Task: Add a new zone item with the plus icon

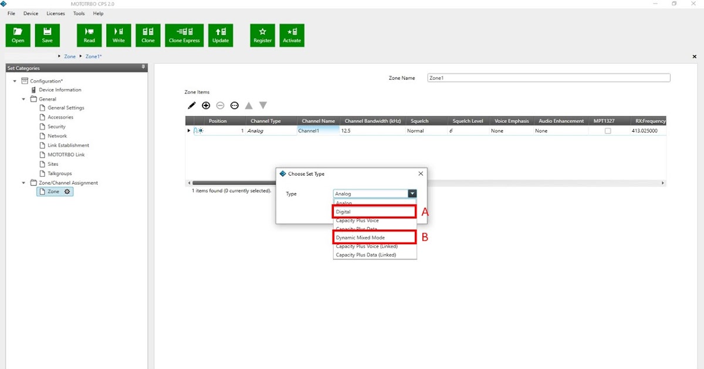Action: click(206, 105)
